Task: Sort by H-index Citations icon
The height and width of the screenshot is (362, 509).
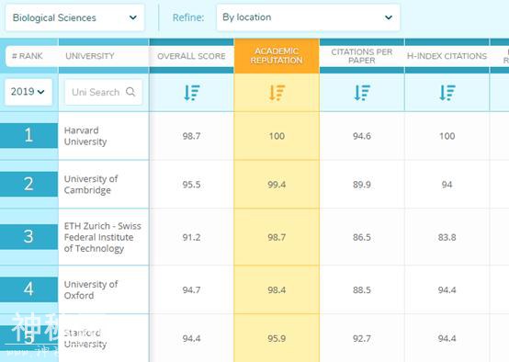Action: [447, 93]
